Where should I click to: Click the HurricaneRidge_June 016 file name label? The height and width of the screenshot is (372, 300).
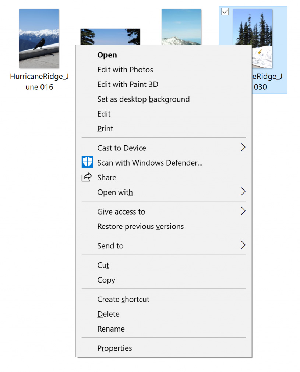click(x=39, y=82)
